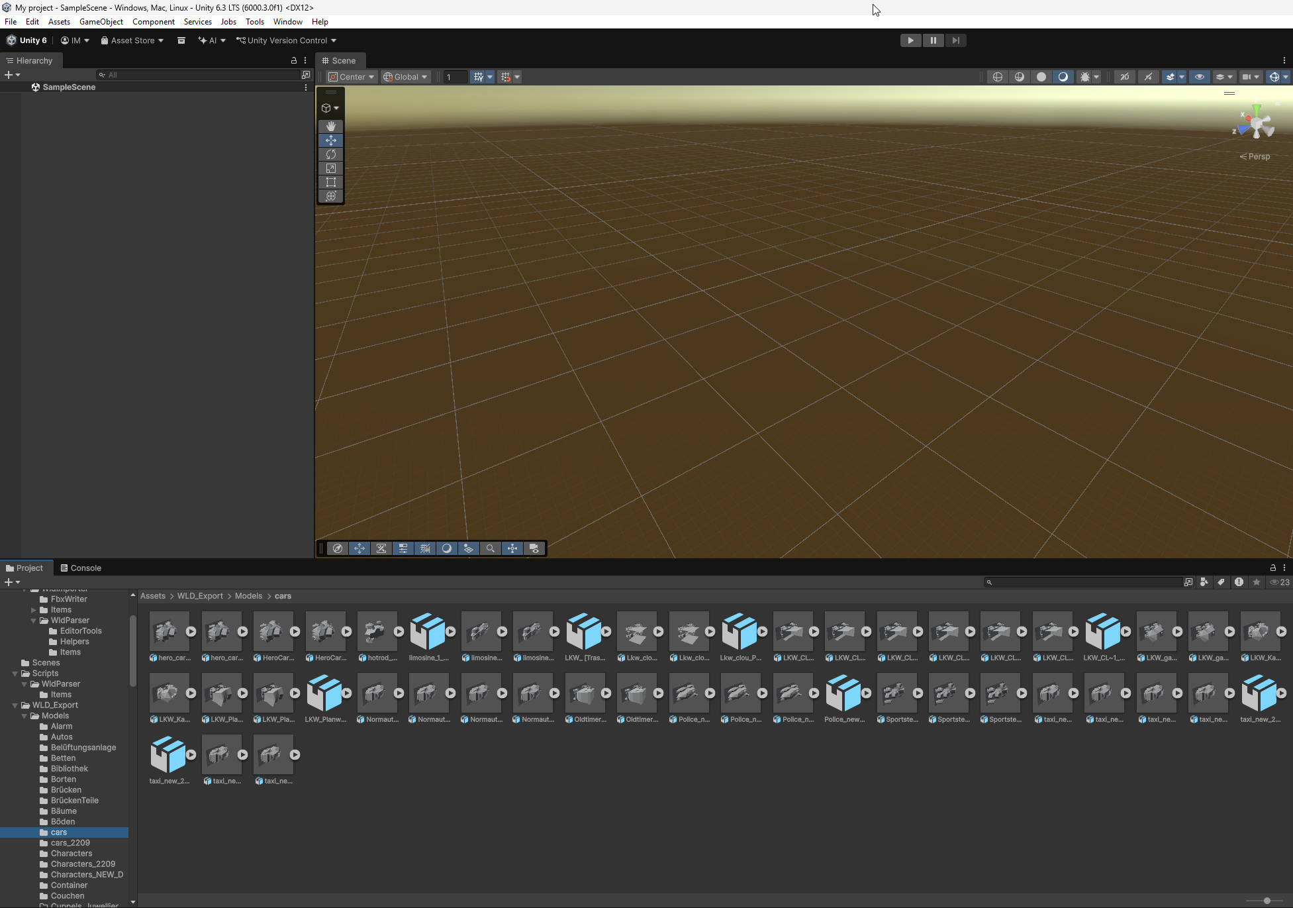Click the Models breadcrumb link
The height and width of the screenshot is (908, 1293).
point(248,596)
